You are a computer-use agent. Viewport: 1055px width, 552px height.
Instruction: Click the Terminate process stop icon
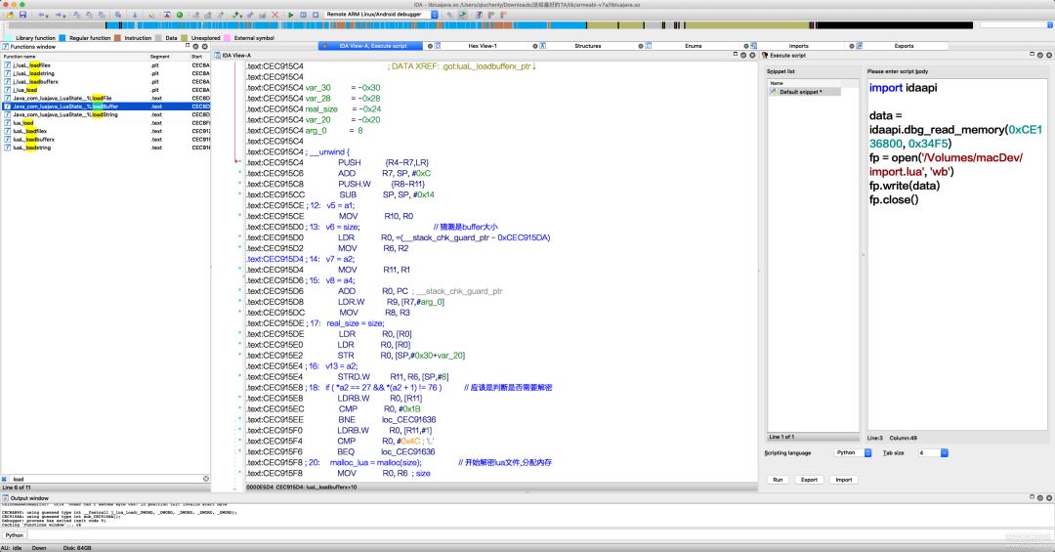[315, 15]
